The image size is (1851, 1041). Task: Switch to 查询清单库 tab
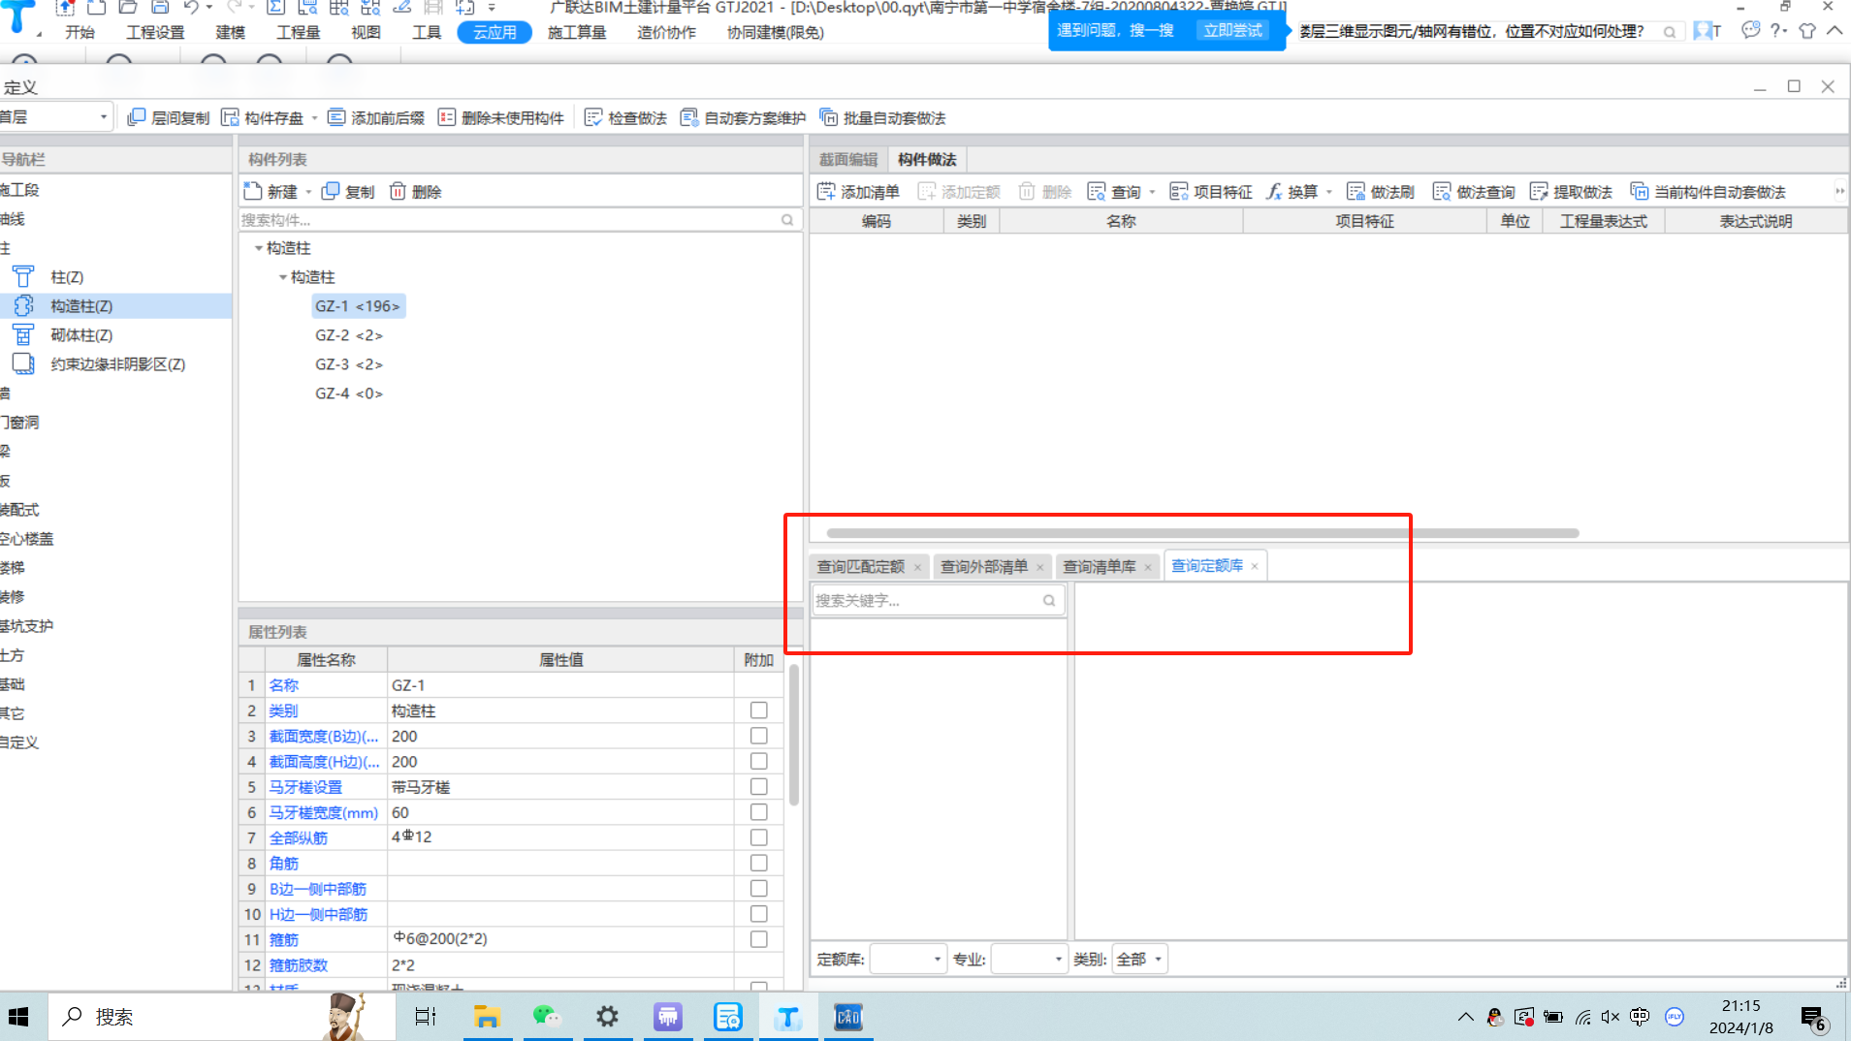pos(1100,566)
